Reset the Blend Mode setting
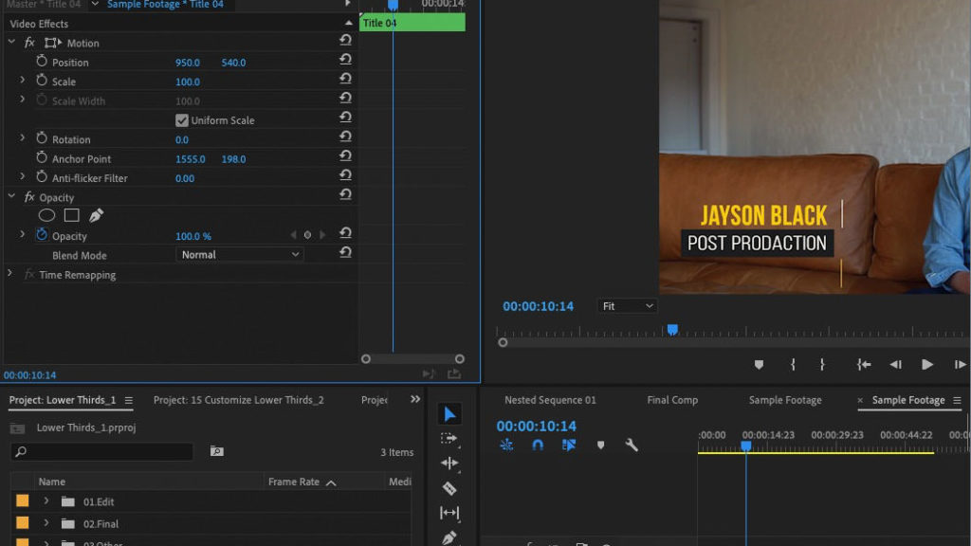 click(345, 252)
